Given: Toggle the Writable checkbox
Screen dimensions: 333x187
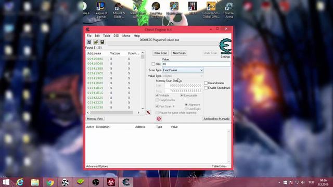Looking at the screenshot, I should [x=157, y=96].
